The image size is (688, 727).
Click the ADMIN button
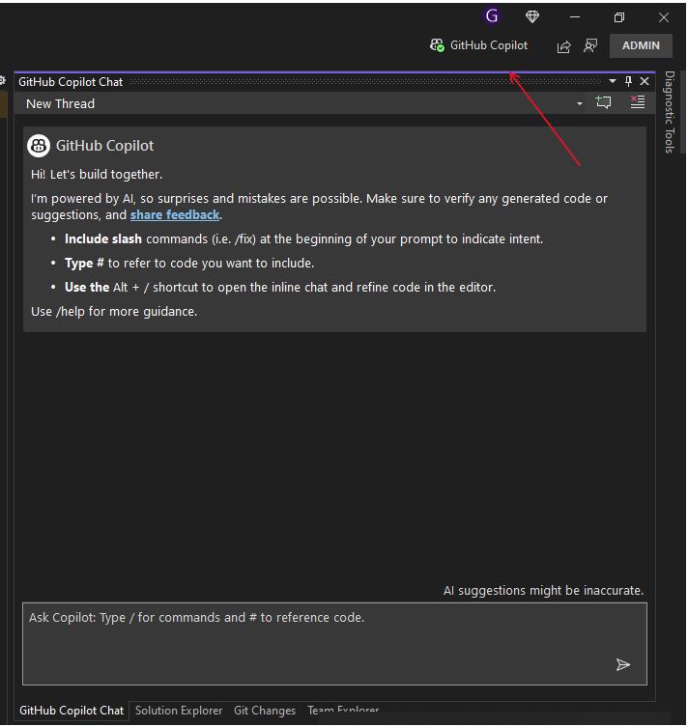click(641, 45)
